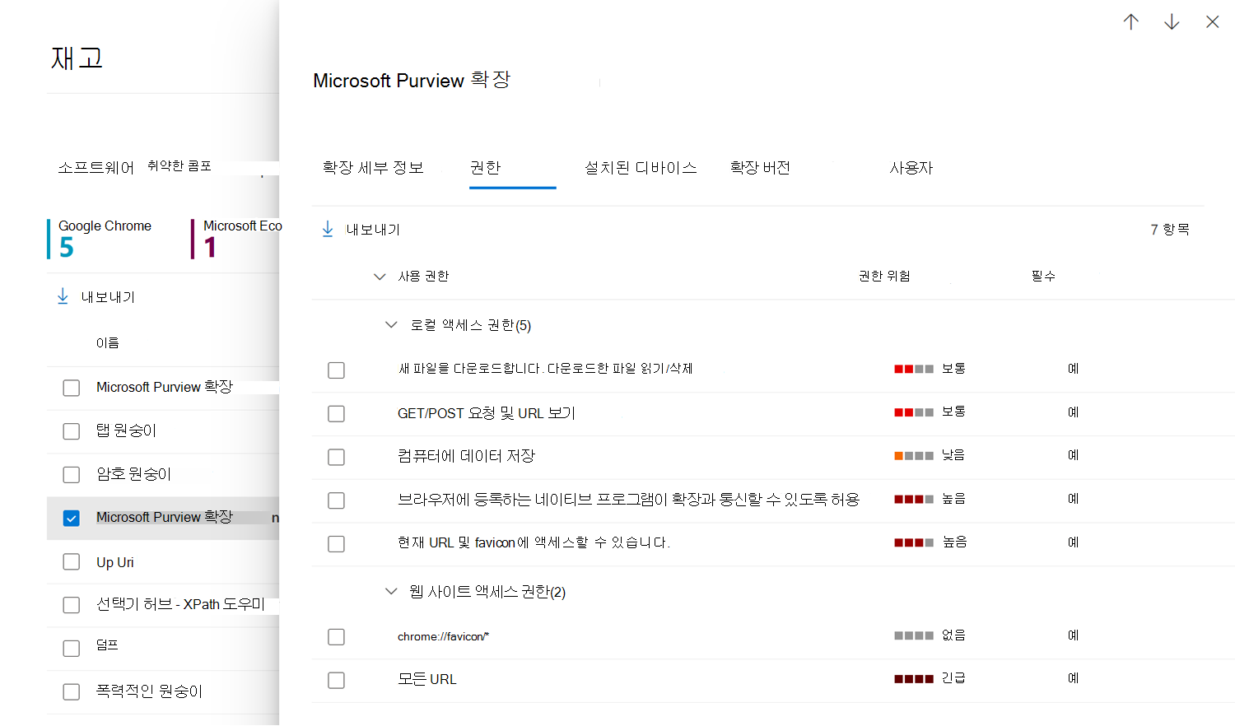
Task: Open the 폭력적인 원숭이 extension name
Action: point(149,691)
